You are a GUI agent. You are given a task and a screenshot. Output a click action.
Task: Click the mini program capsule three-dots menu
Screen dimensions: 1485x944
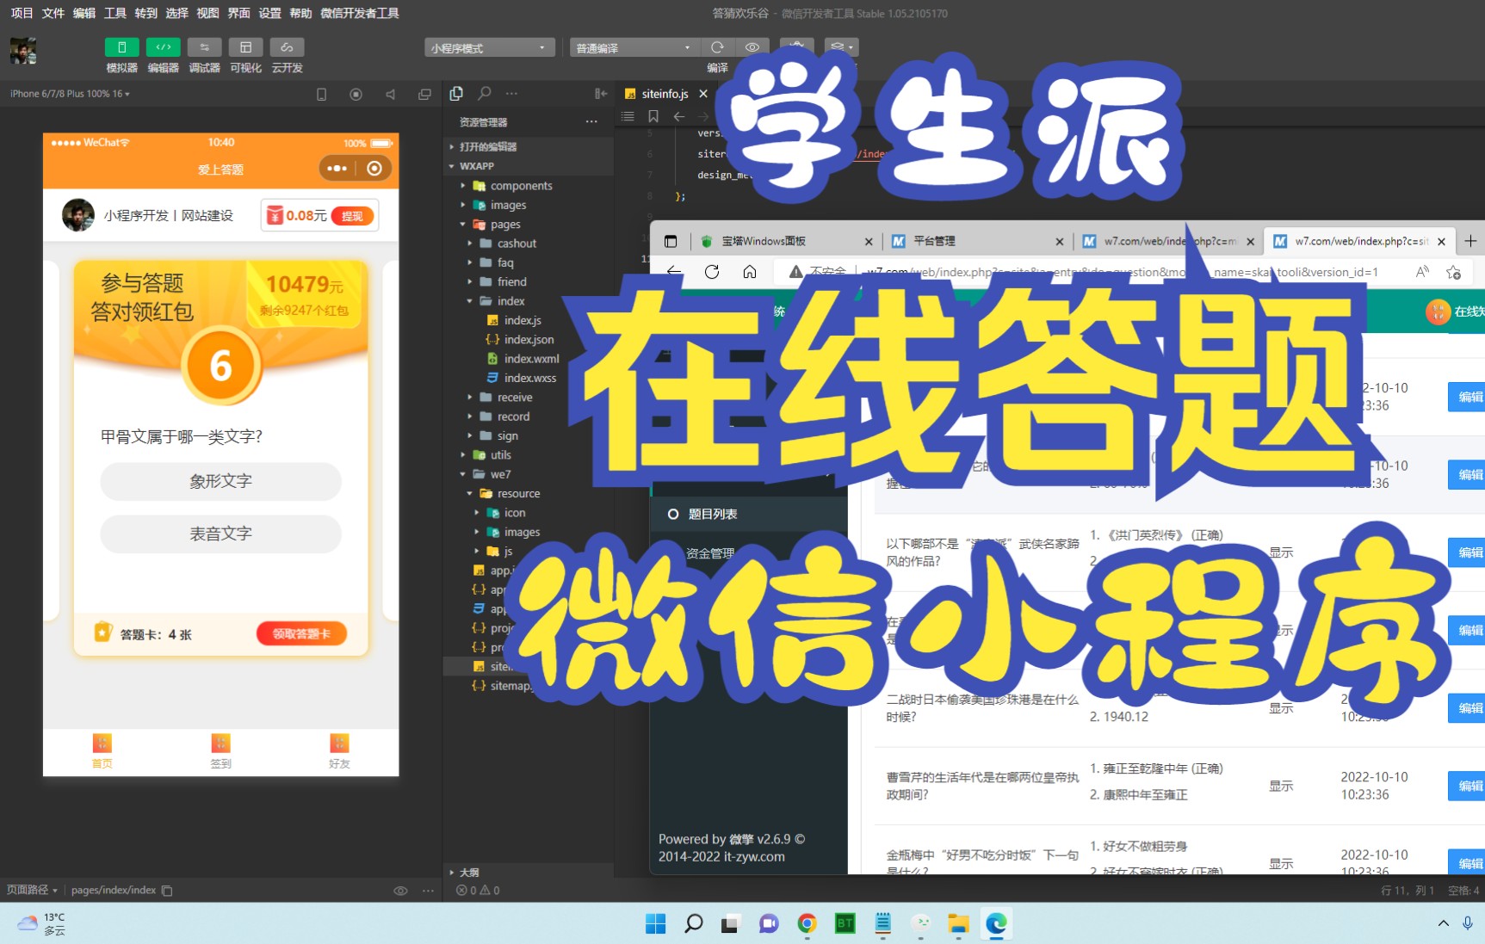337,169
